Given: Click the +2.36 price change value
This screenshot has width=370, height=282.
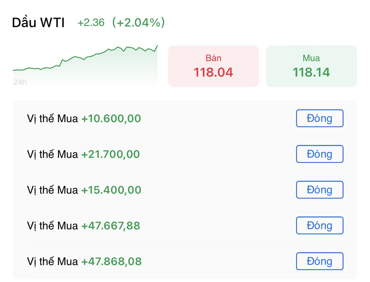Looking at the screenshot, I should coord(91,23).
